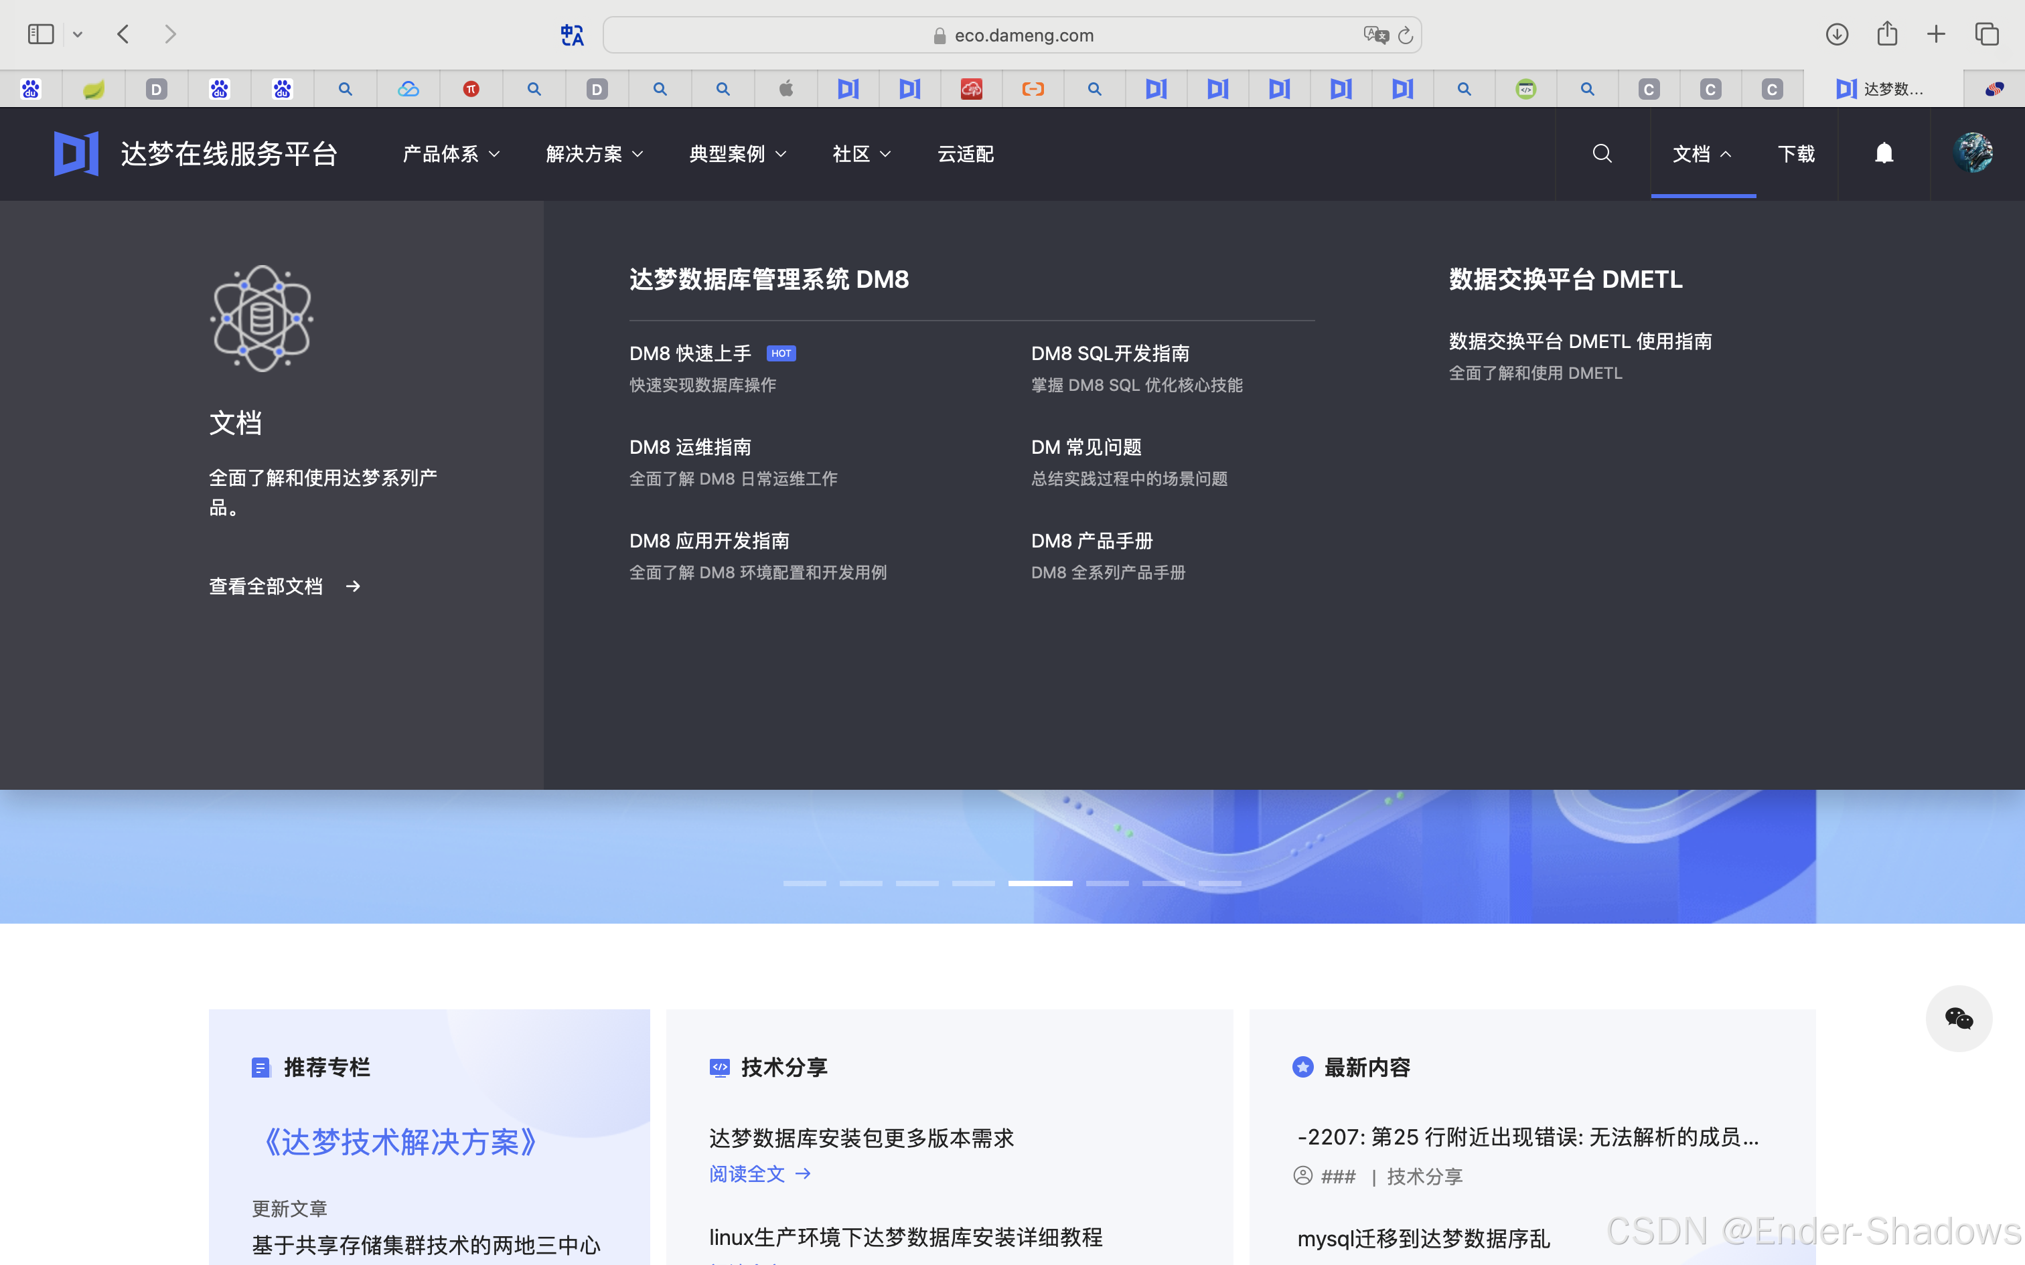Open DM8 应用开发指南 document
Image resolution: width=2025 pixels, height=1265 pixels.
(x=710, y=541)
